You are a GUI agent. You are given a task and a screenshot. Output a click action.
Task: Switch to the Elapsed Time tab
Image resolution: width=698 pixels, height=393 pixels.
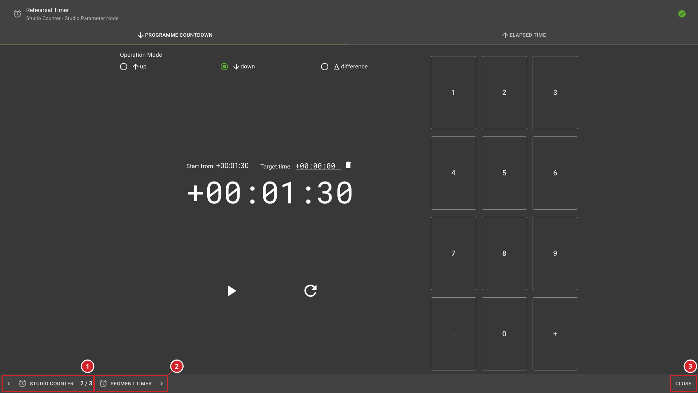pos(523,35)
